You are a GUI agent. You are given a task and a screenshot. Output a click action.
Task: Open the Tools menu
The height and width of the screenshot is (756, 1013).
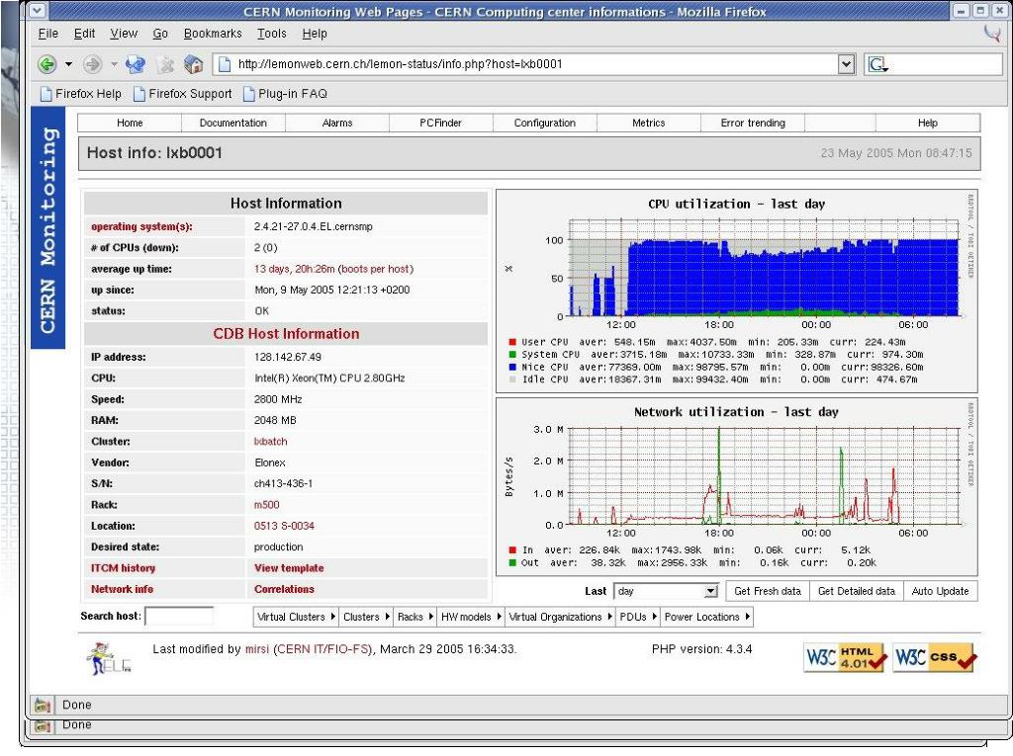click(271, 34)
